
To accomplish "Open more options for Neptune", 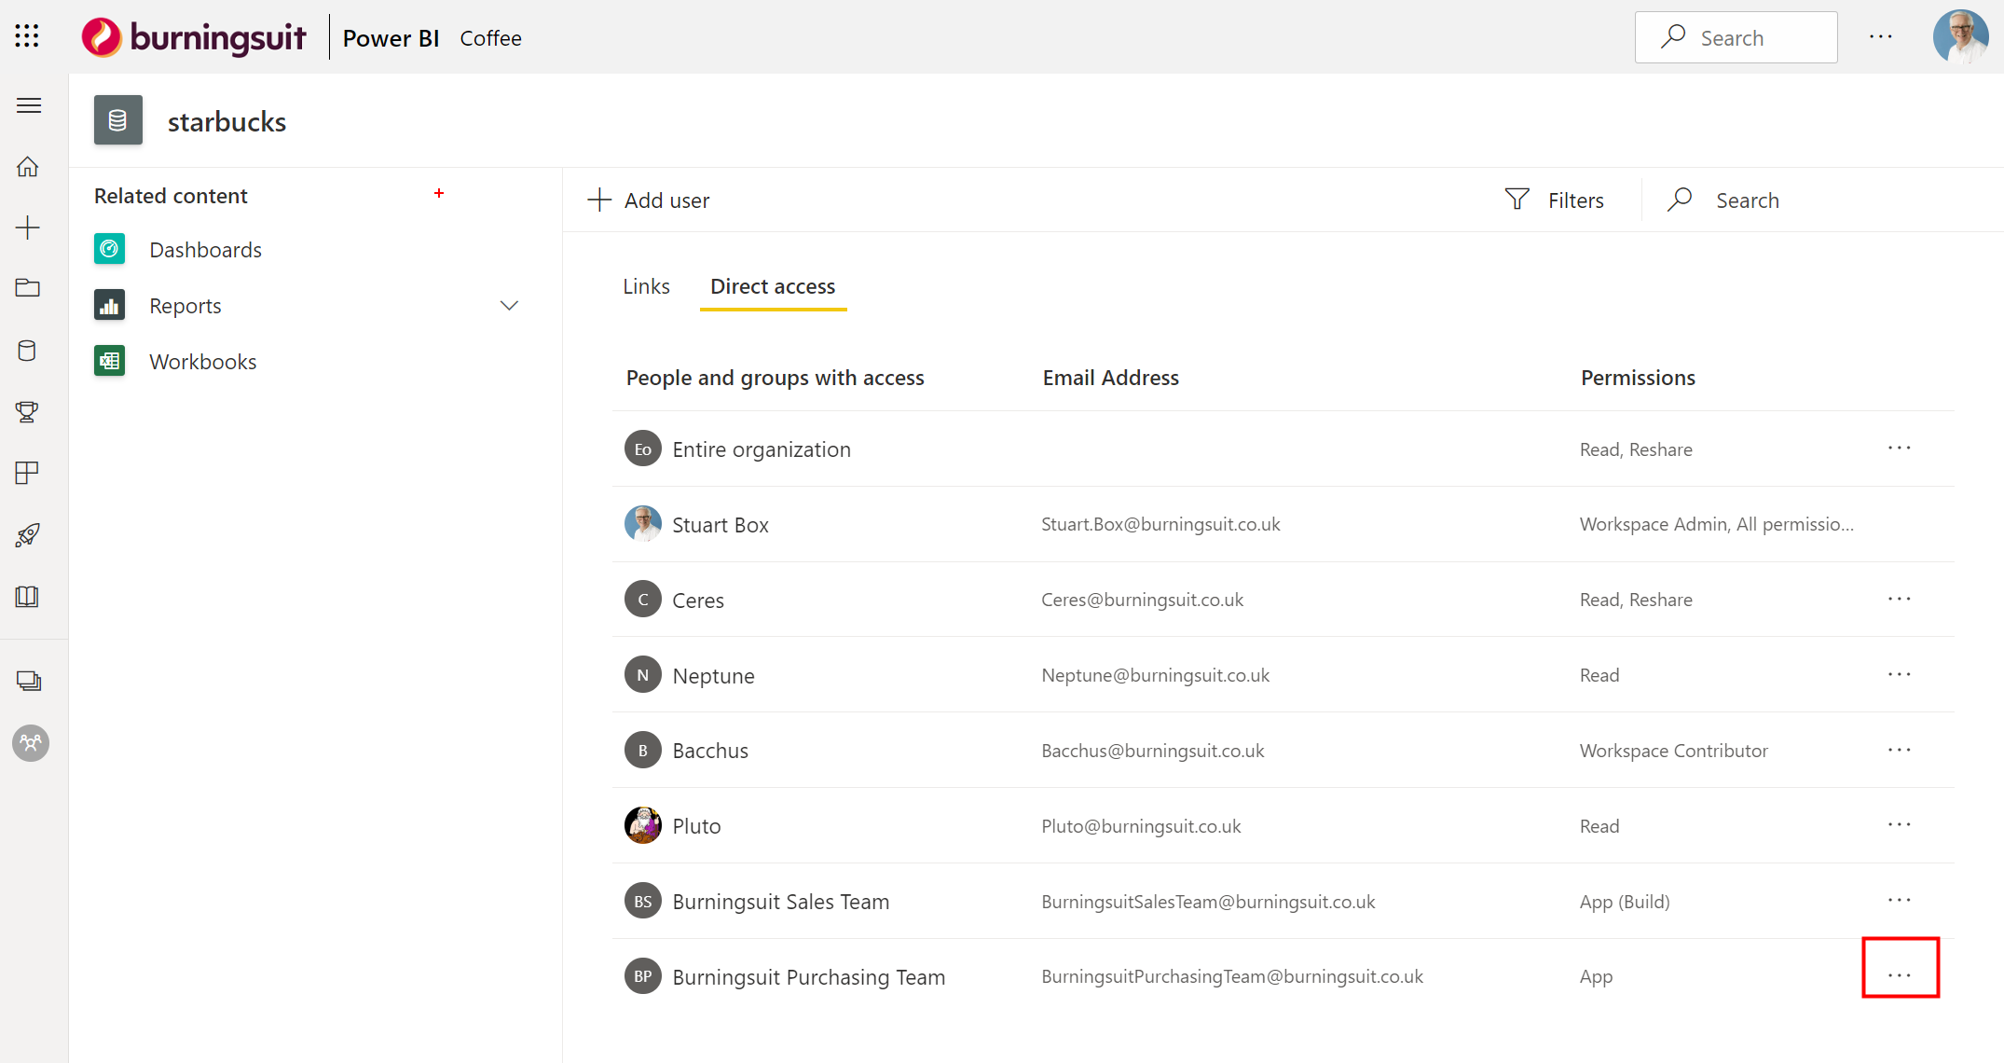I will click(x=1900, y=674).
